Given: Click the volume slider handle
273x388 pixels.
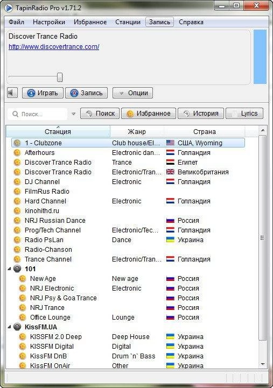Looking at the screenshot, I should tap(60, 77).
